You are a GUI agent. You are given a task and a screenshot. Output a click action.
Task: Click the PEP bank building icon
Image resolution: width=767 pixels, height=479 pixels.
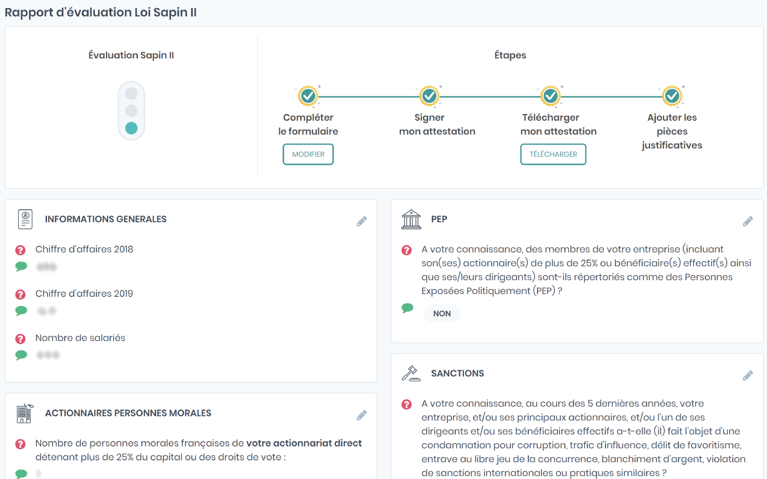411,219
